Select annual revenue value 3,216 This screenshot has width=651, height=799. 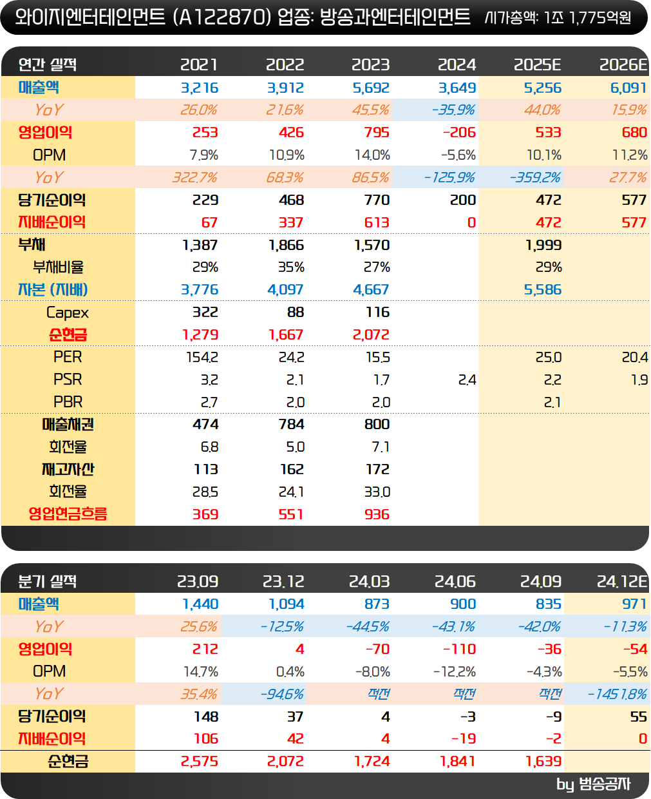click(200, 88)
